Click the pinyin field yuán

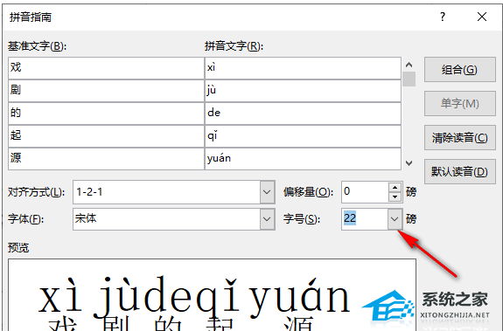click(x=303, y=158)
